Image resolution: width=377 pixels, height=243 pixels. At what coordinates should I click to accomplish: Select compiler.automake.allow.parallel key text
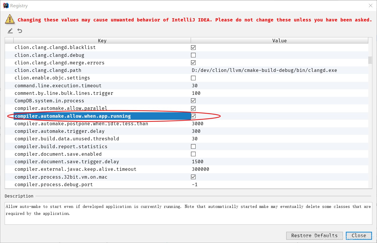61,108
